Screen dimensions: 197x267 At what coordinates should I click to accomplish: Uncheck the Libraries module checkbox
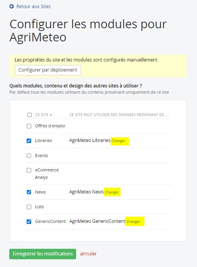pos(29,140)
